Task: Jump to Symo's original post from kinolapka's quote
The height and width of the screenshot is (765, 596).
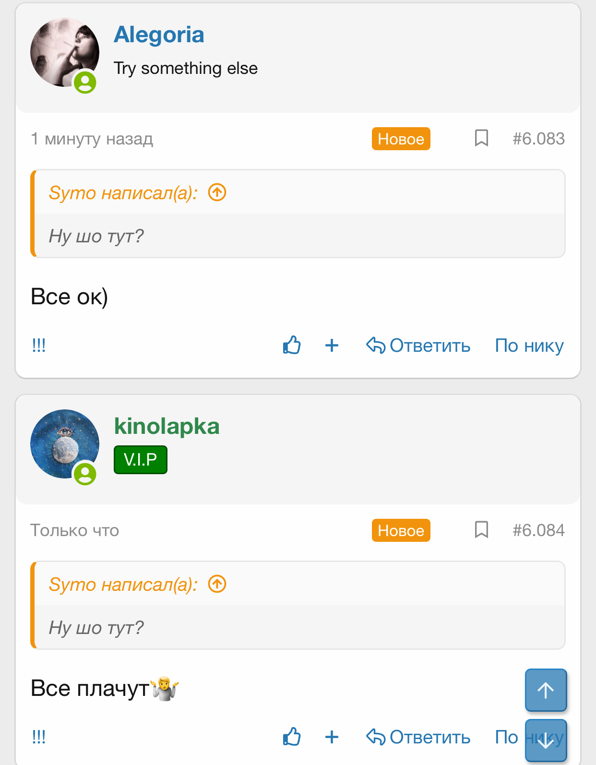Action: click(x=217, y=585)
